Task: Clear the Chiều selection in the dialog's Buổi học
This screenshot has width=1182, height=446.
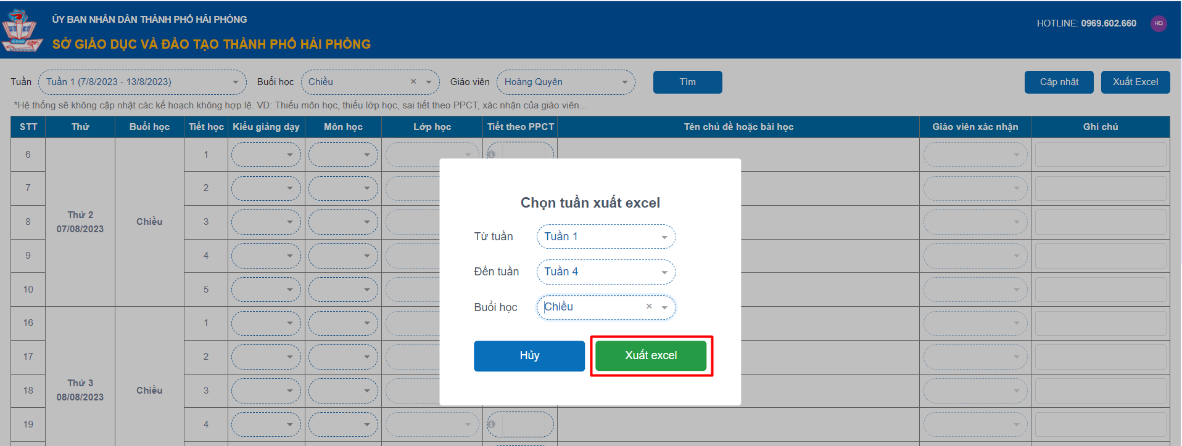Action: tap(649, 307)
